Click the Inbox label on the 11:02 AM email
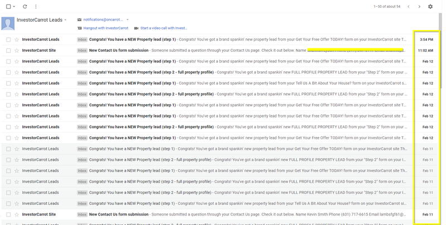This screenshot has width=446, height=225. point(82,51)
